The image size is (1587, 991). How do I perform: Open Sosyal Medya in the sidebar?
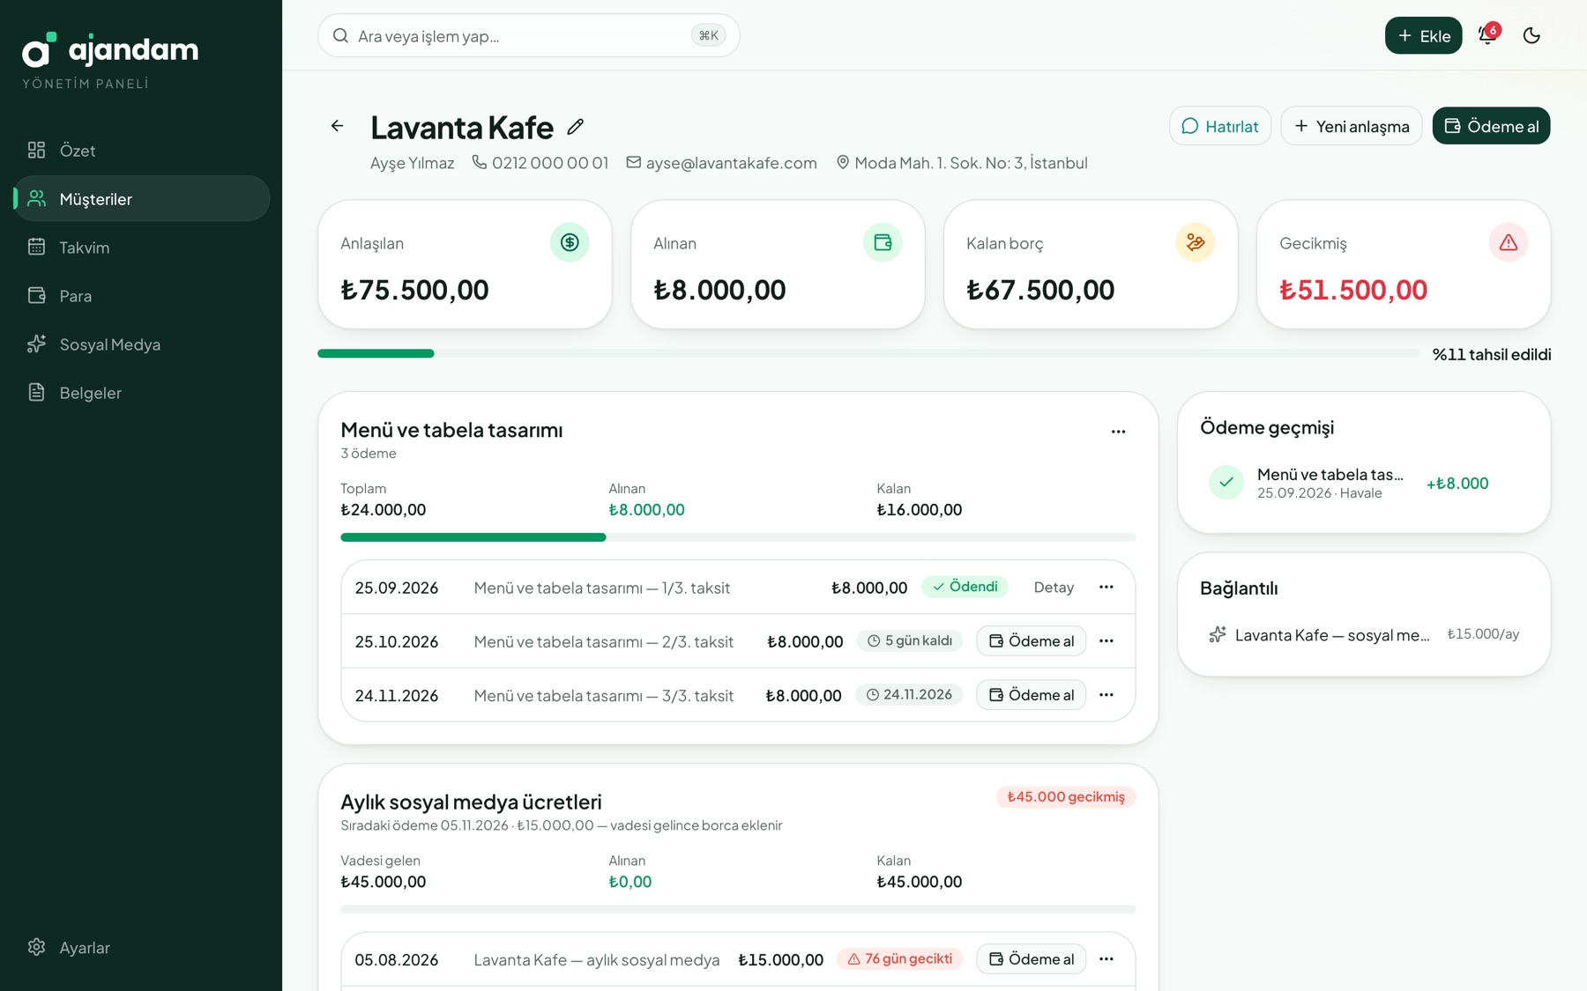pyautogui.click(x=141, y=344)
